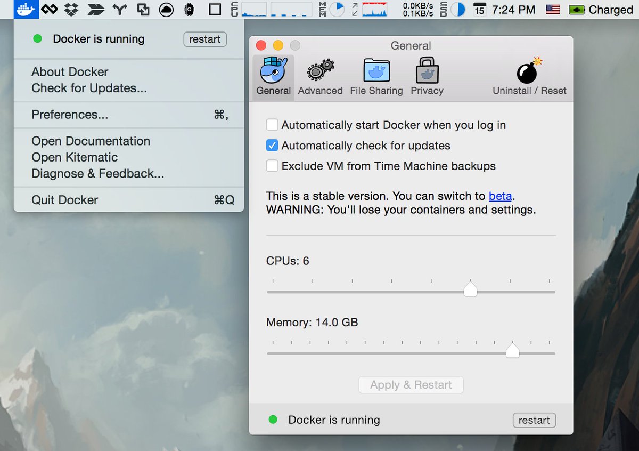
Task: Click the General window title text
Action: point(411,45)
